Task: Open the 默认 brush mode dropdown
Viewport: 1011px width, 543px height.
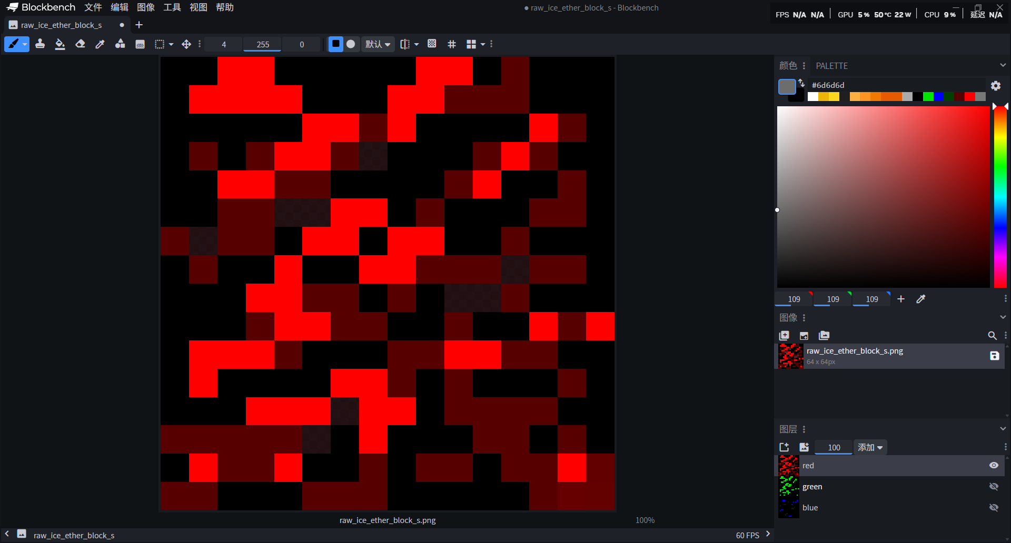Action: pos(378,44)
